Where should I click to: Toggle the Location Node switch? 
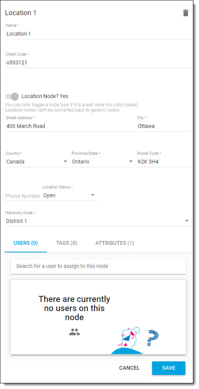pos(12,96)
